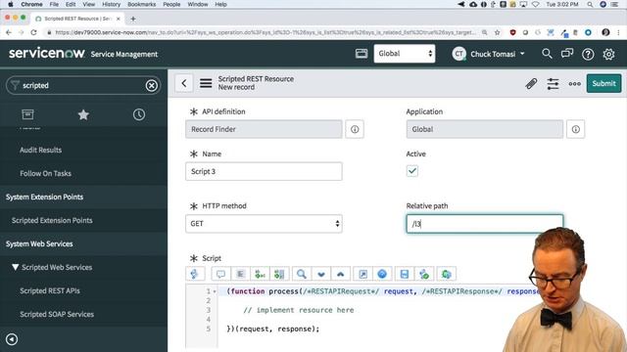This screenshot has width=627, height=352.
Task: Click the find previous up arrow
Action: point(341,274)
